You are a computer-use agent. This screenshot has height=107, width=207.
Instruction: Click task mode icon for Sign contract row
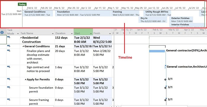coord(9,67)
